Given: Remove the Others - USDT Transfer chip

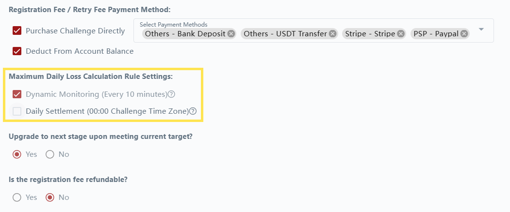Looking at the screenshot, I should 332,34.
